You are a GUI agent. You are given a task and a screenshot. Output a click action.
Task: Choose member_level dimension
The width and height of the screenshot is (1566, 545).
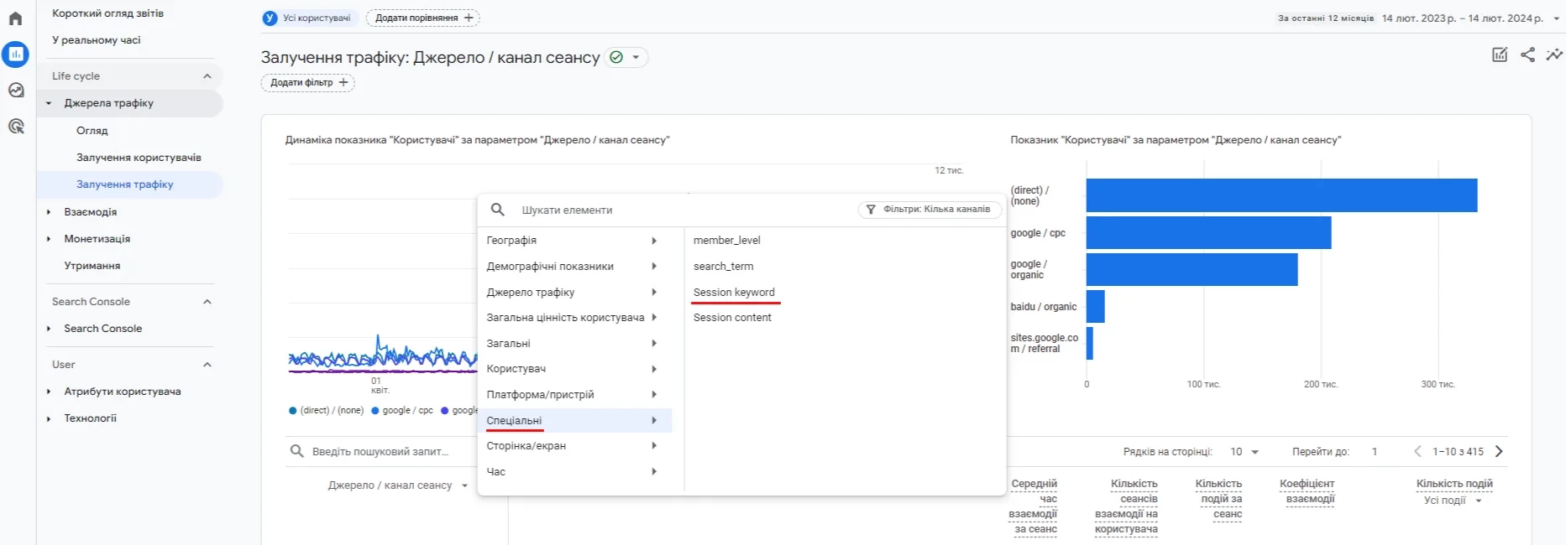727,241
